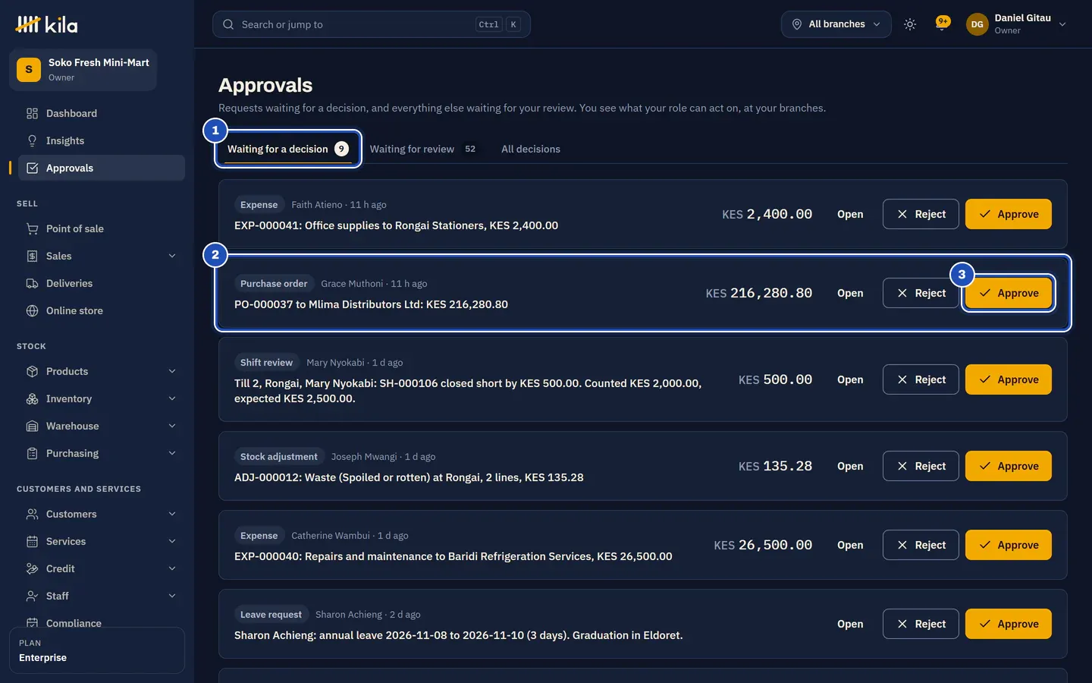Click the Products box icon

32,371
